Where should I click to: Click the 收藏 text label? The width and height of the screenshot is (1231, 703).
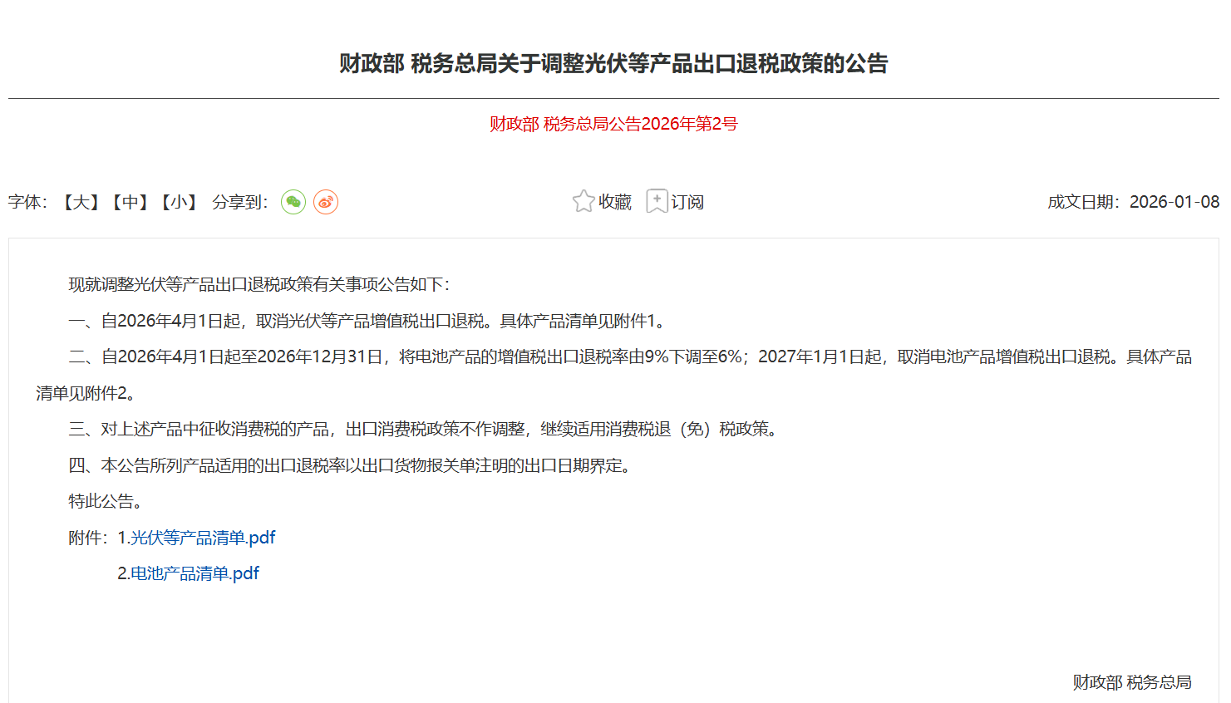pyautogui.click(x=615, y=202)
